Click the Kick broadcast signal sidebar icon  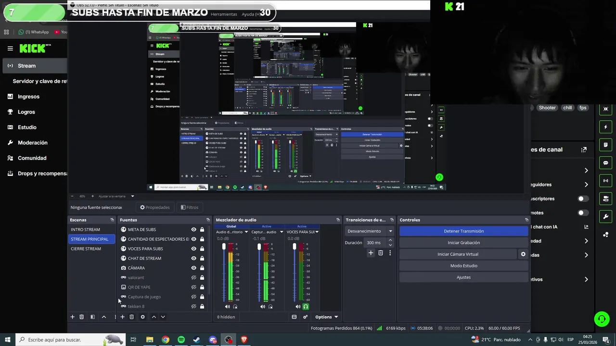pos(606,181)
